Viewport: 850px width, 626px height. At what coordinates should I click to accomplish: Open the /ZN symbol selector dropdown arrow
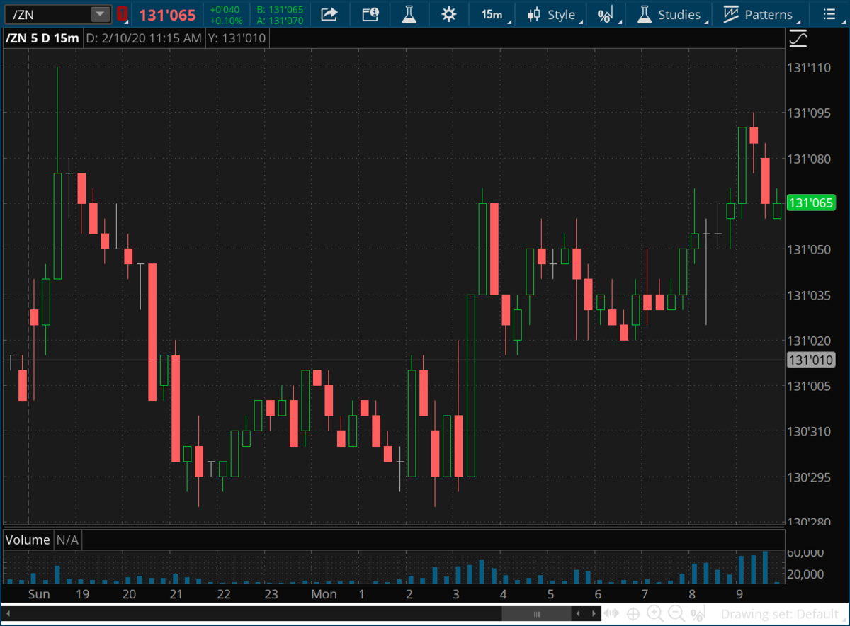click(x=101, y=14)
